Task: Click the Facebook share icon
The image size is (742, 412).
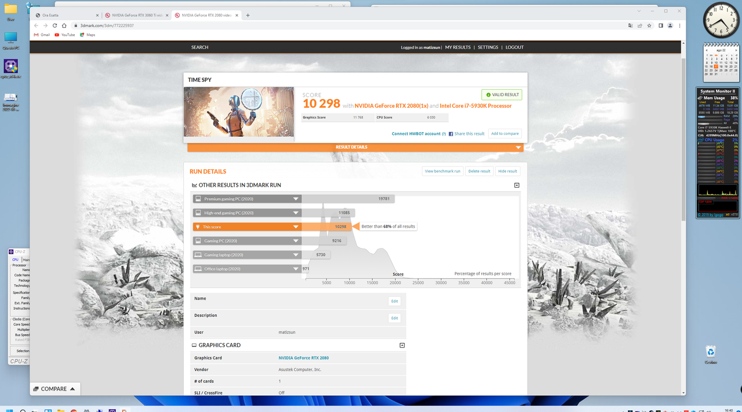Action: pyautogui.click(x=451, y=134)
